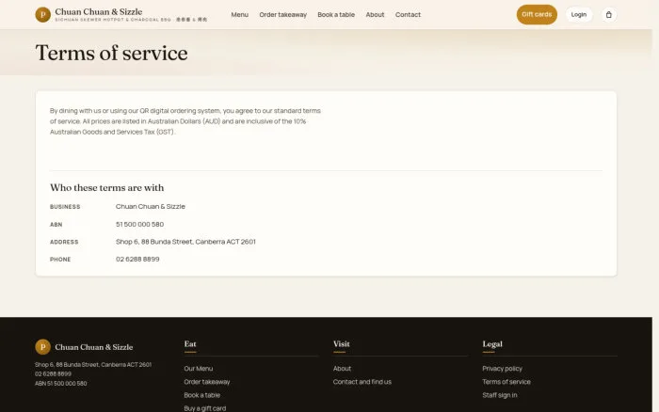Open the Menu nav item
Image resolution: width=659 pixels, height=412 pixels.
239,15
